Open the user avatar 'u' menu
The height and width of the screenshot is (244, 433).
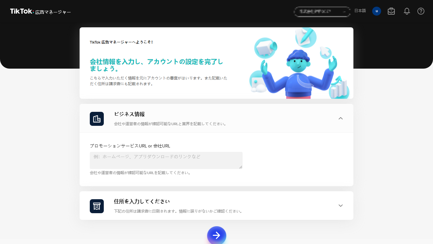(377, 11)
